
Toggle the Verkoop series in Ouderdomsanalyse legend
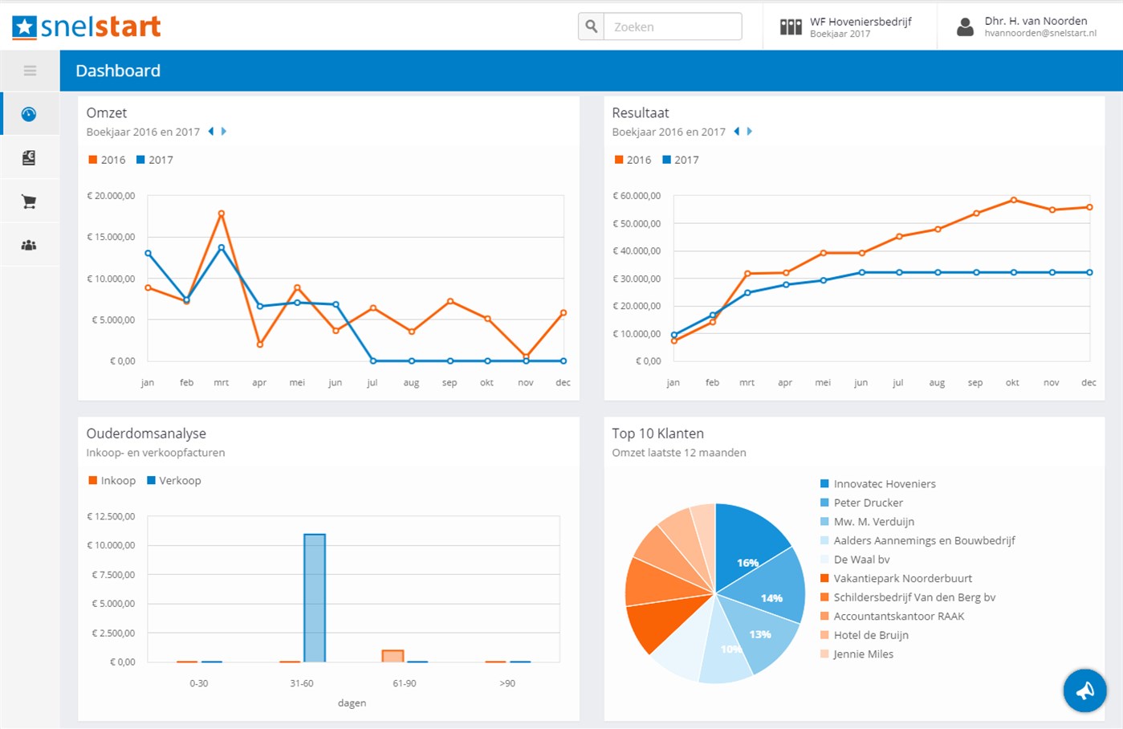pyautogui.click(x=173, y=480)
